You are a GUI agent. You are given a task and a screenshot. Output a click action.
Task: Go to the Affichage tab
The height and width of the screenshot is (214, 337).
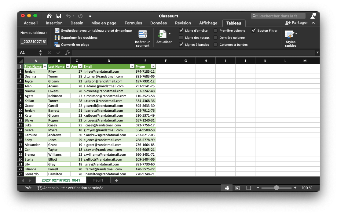208,23
